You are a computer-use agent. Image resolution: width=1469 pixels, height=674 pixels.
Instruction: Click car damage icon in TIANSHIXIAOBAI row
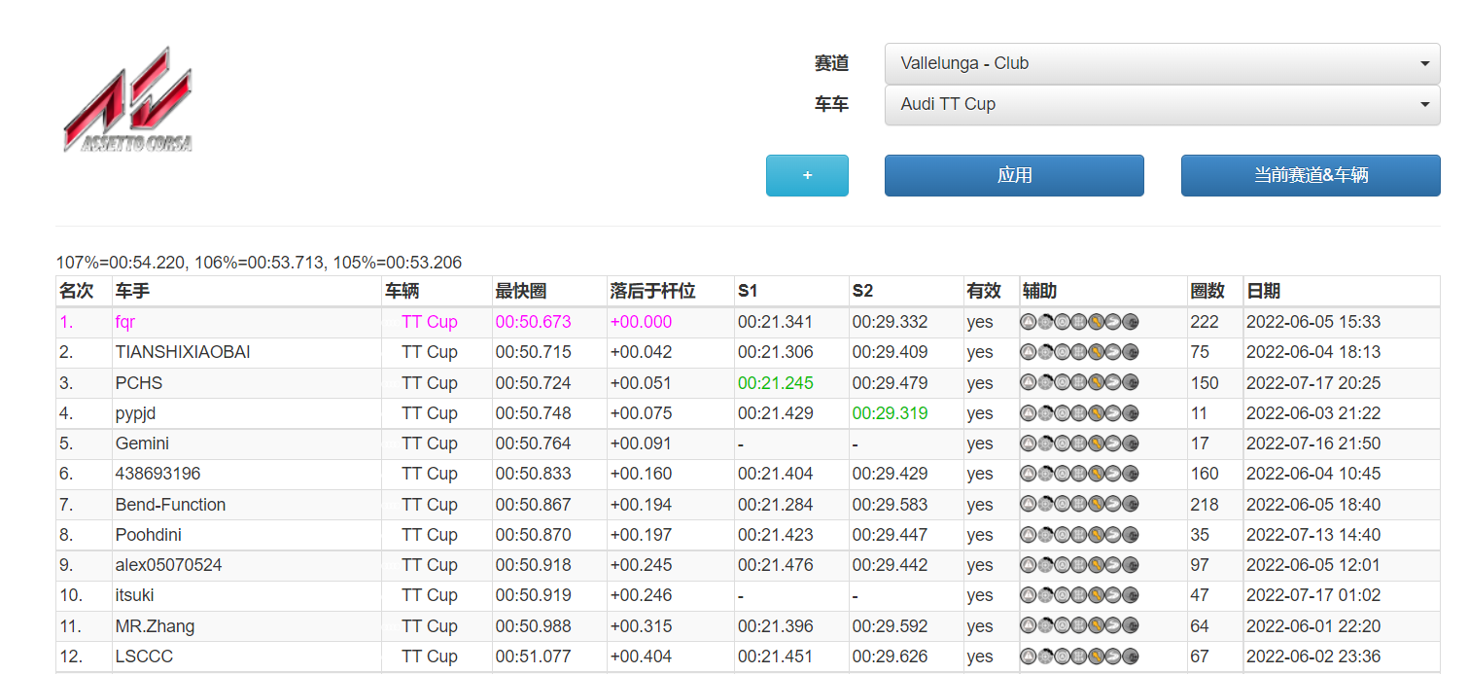click(x=1131, y=352)
